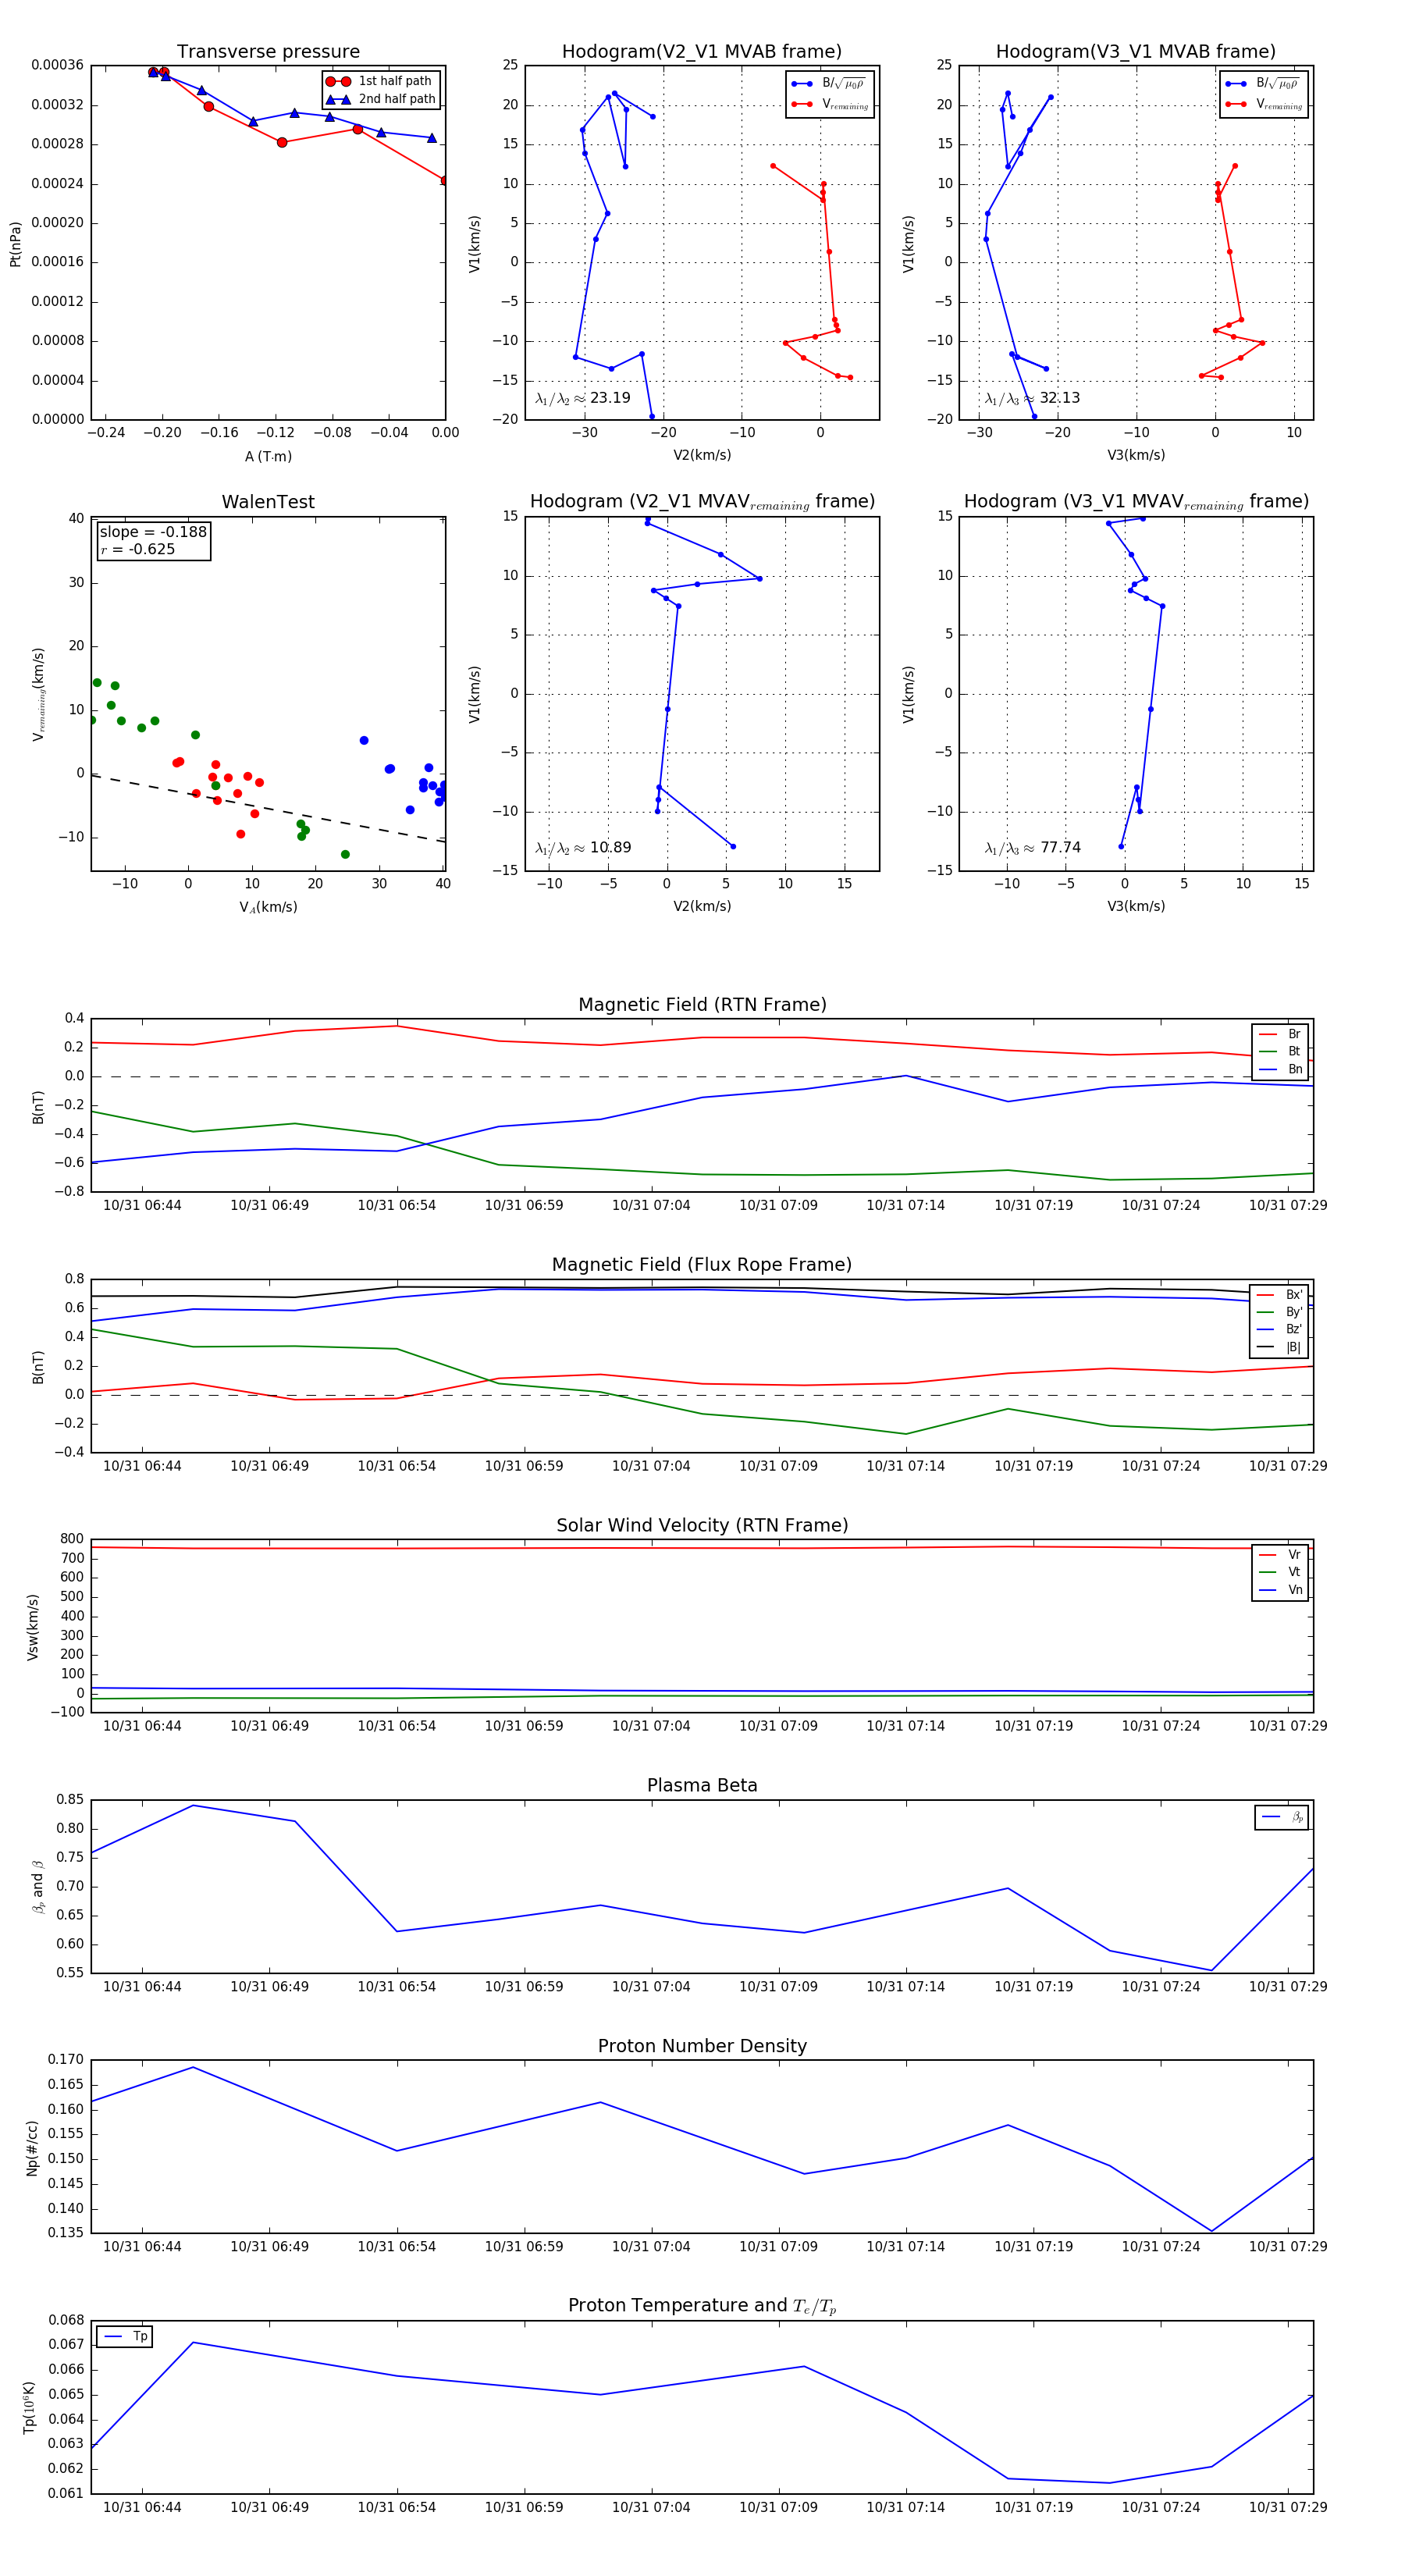Screen dimensions: 1405x2576
Task: Click the 'WalenTest' plot title
Action: pyautogui.click(x=268, y=502)
